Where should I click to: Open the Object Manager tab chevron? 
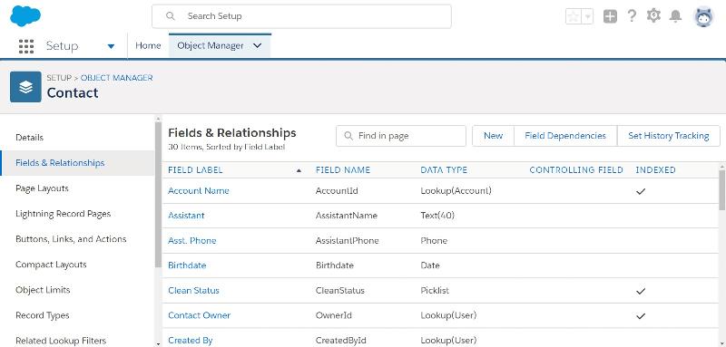tap(258, 45)
